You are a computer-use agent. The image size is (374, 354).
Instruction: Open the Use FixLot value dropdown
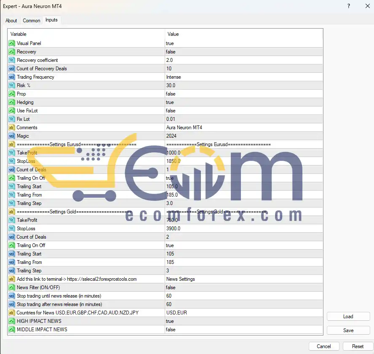coord(243,111)
